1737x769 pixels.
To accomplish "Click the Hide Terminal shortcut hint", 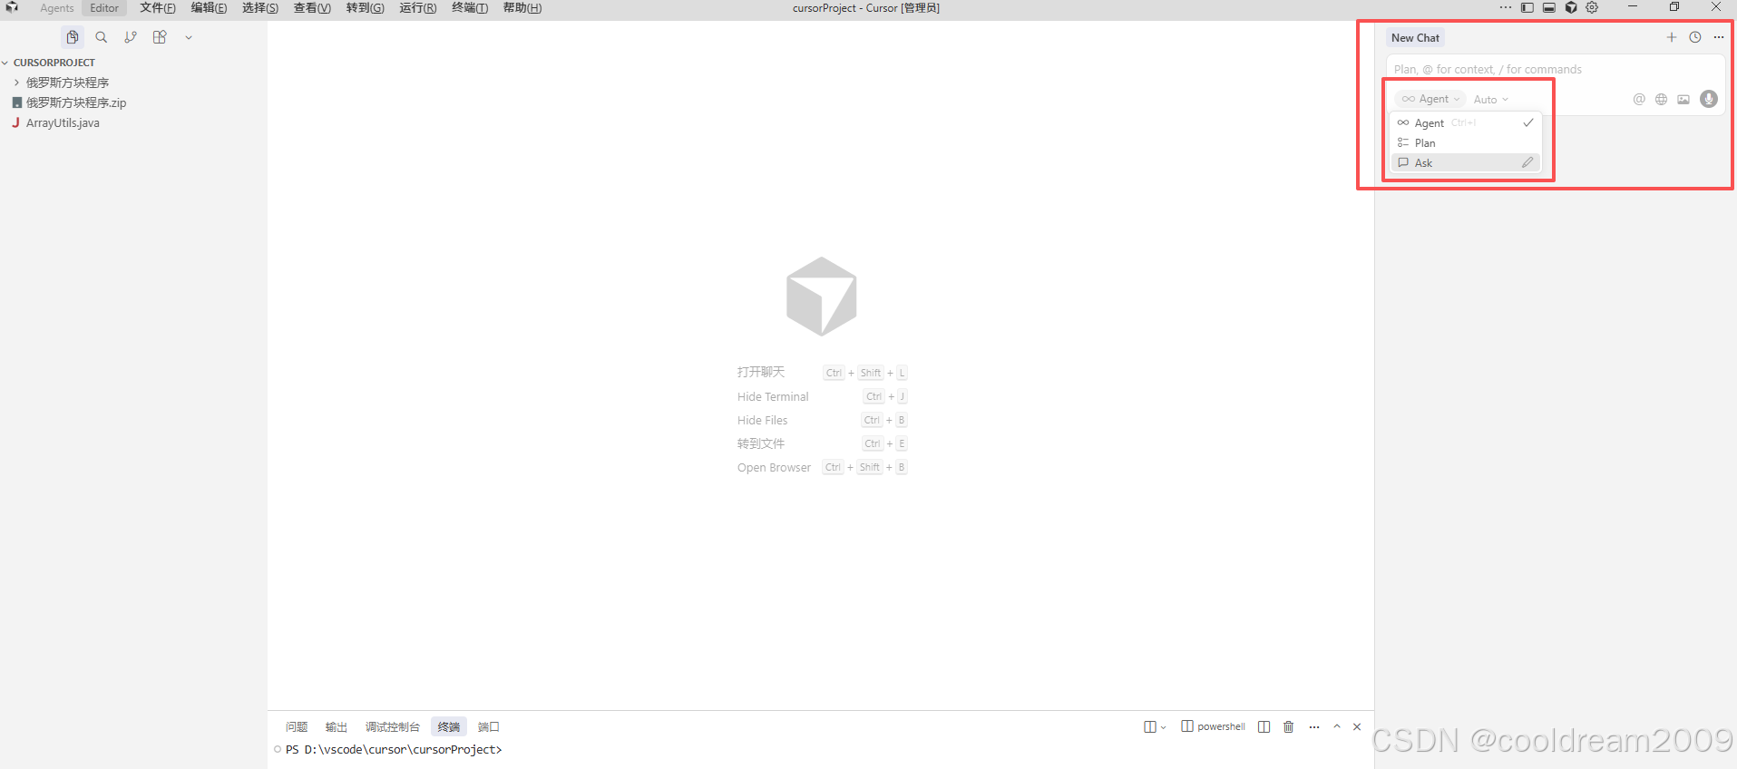I will point(822,396).
